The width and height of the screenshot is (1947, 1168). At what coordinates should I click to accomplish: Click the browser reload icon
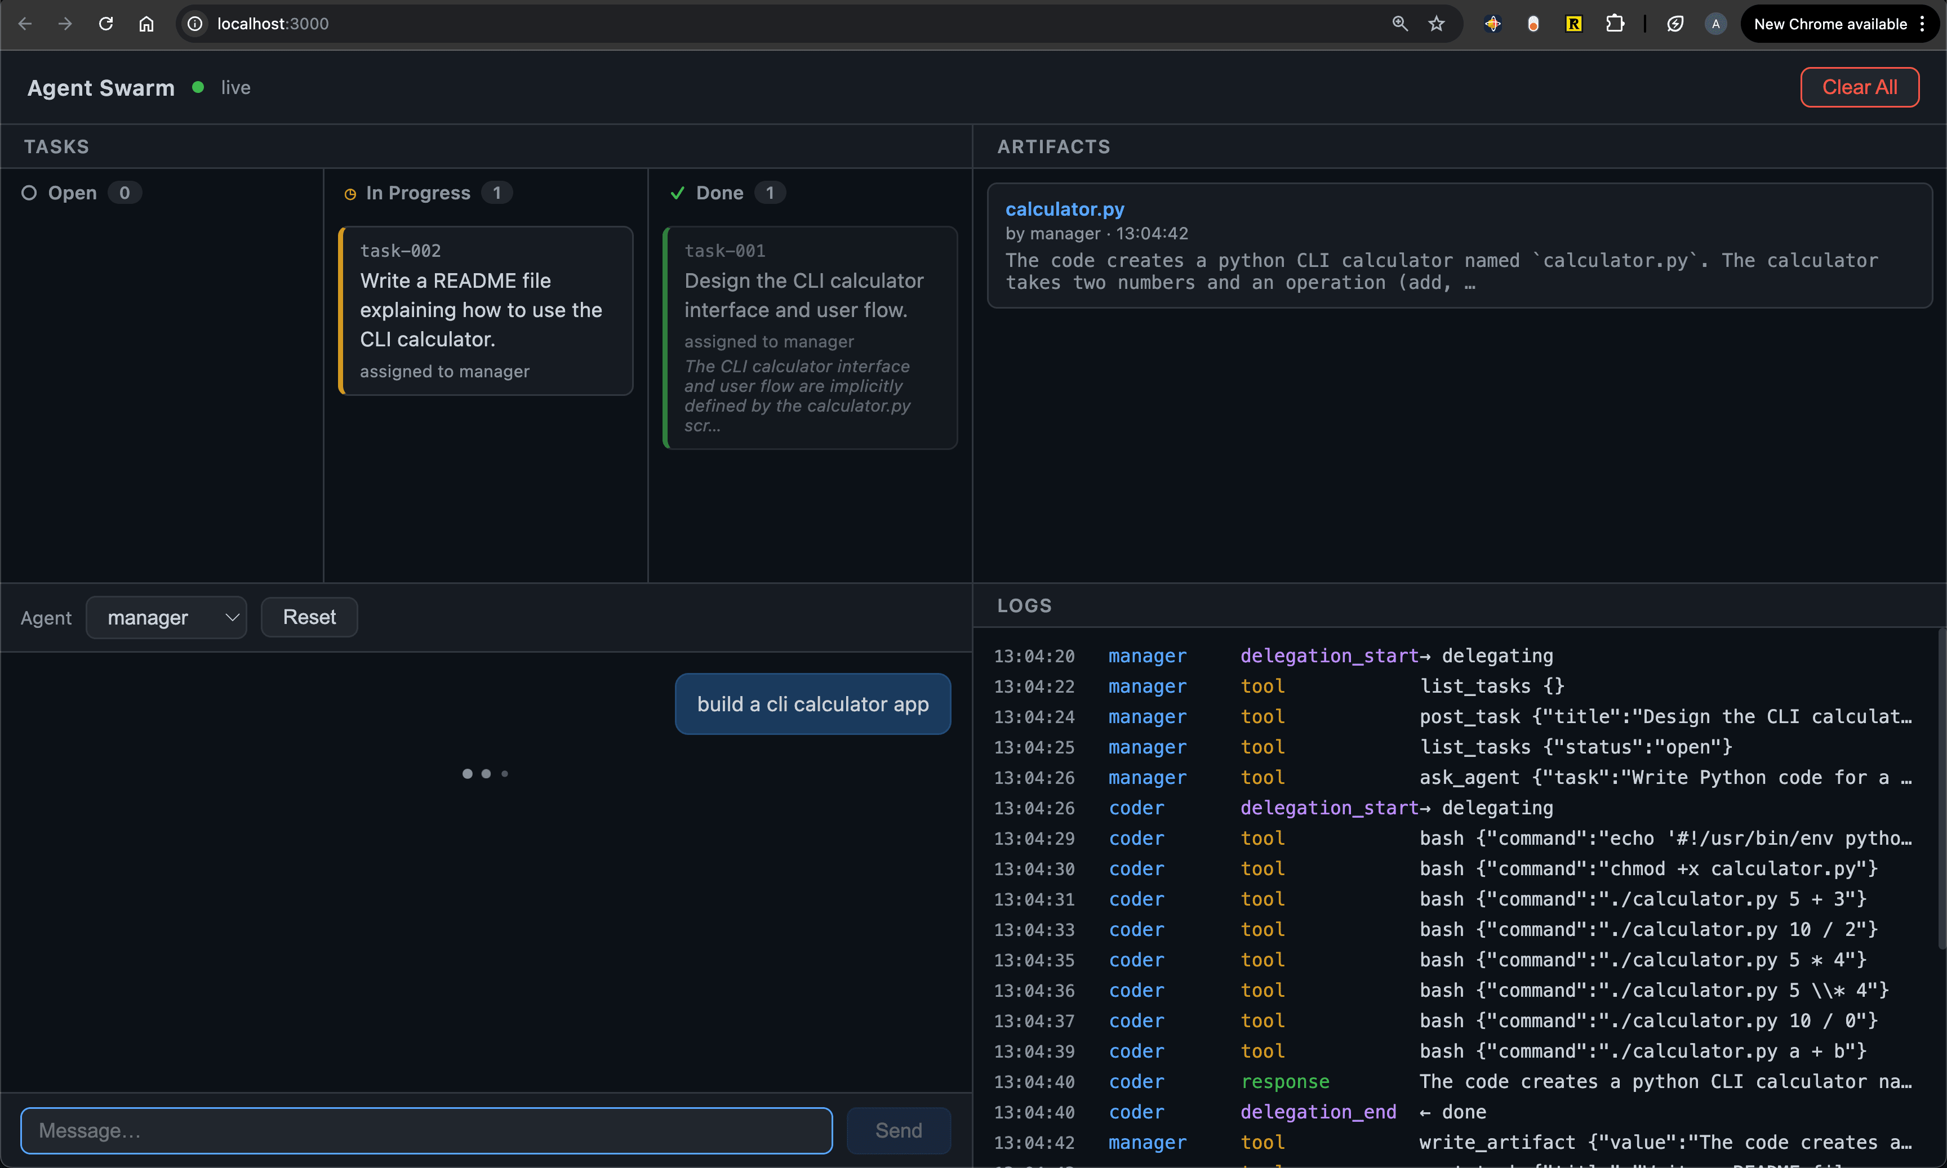tap(105, 24)
